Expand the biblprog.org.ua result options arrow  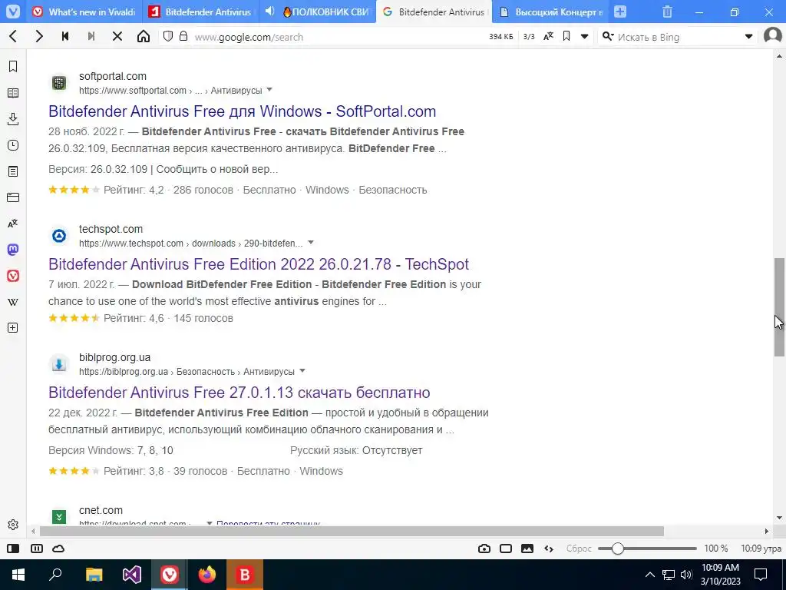coord(302,371)
